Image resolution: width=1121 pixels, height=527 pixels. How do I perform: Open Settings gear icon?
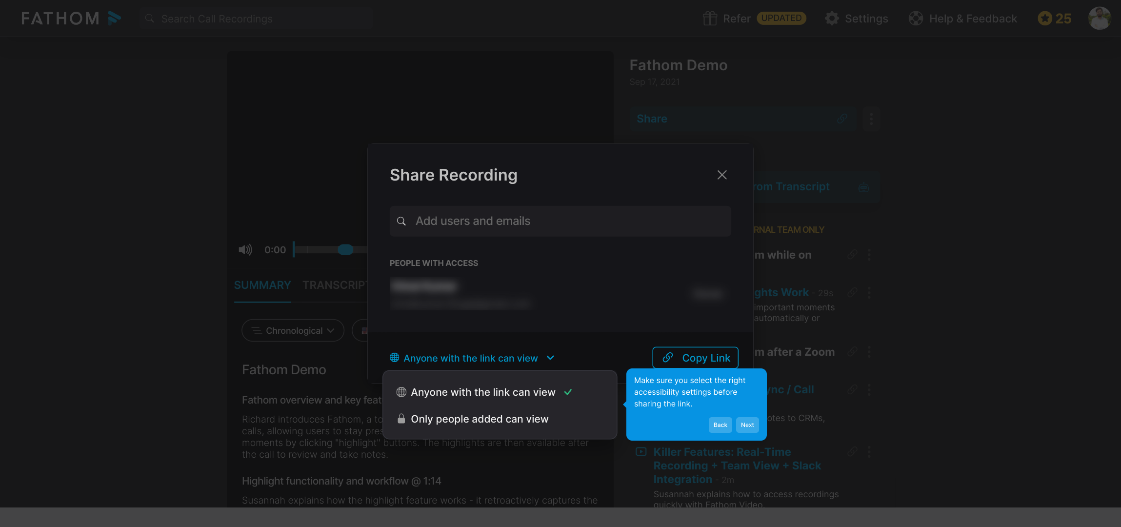point(832,19)
